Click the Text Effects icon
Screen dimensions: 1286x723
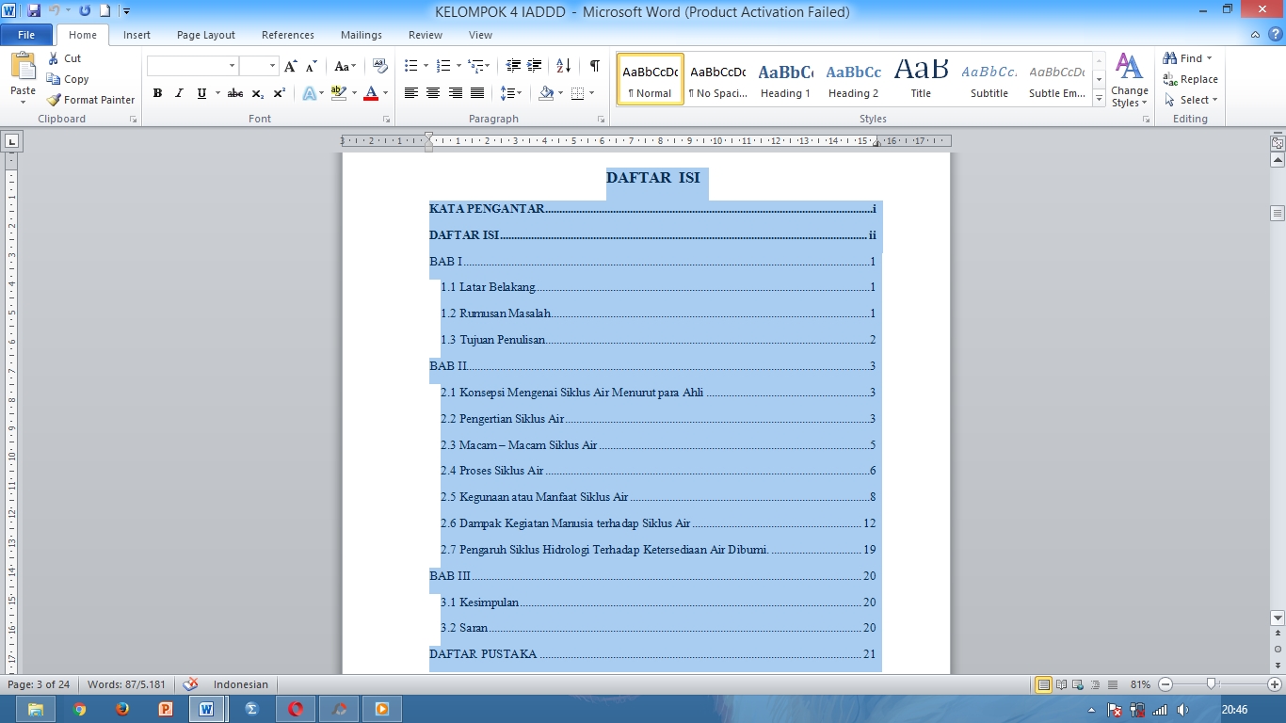pos(311,93)
